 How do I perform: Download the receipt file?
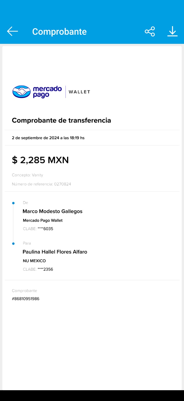click(x=172, y=32)
